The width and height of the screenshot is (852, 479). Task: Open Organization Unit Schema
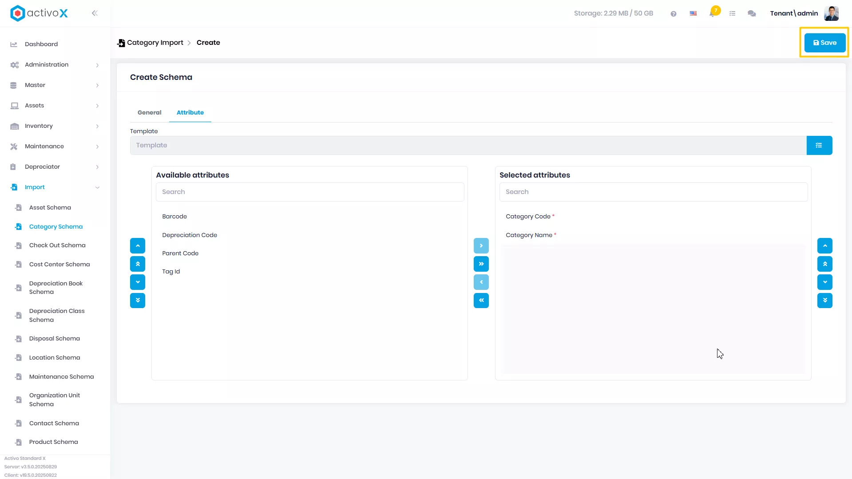pyautogui.click(x=55, y=400)
